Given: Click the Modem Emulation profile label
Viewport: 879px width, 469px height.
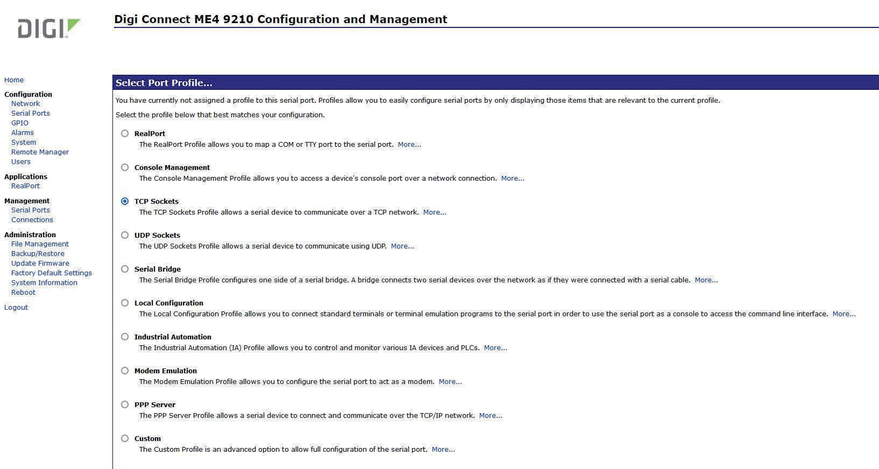Looking at the screenshot, I should click(x=166, y=371).
